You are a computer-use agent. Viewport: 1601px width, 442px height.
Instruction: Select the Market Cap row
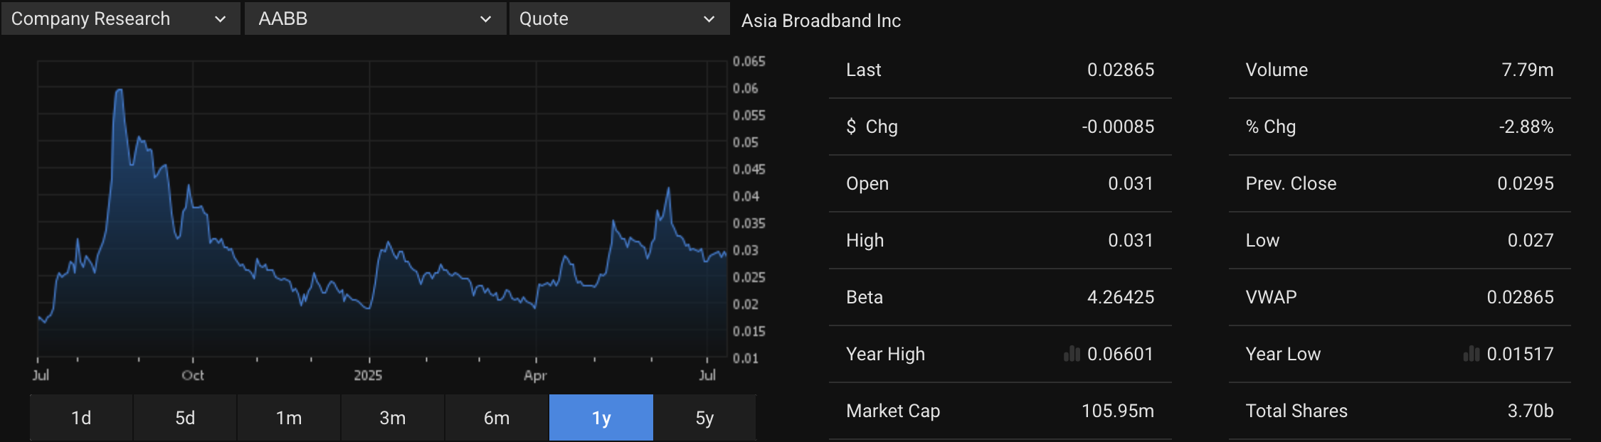click(x=1000, y=411)
